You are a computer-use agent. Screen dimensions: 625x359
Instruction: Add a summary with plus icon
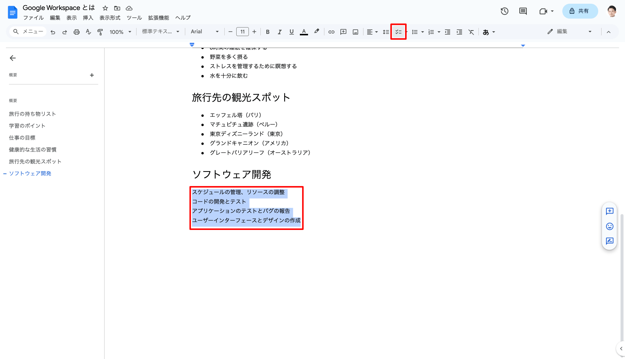[92, 75]
